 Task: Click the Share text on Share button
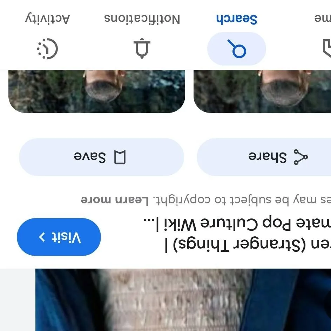tap(268, 157)
